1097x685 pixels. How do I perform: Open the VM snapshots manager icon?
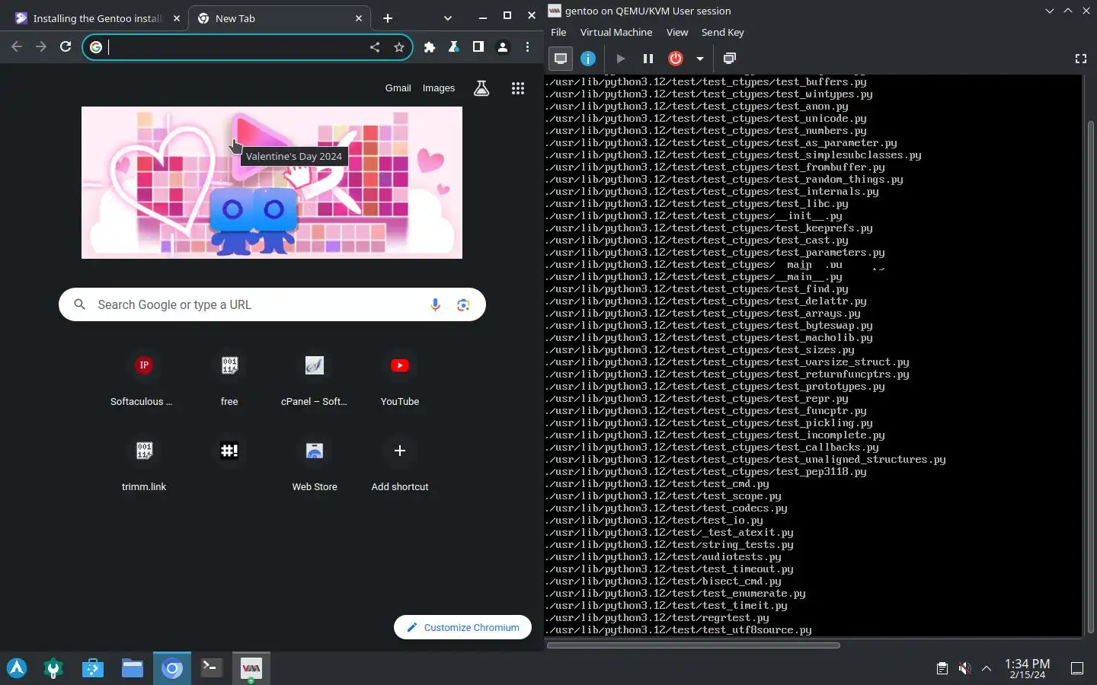730,59
